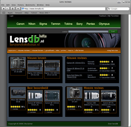Click the Feedback link

click(x=103, y=16)
